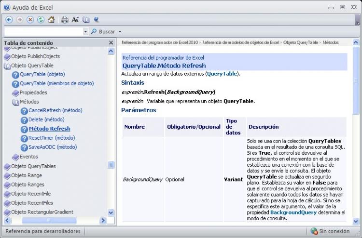Click contents pane vertical scrollbar thumb

[111, 165]
